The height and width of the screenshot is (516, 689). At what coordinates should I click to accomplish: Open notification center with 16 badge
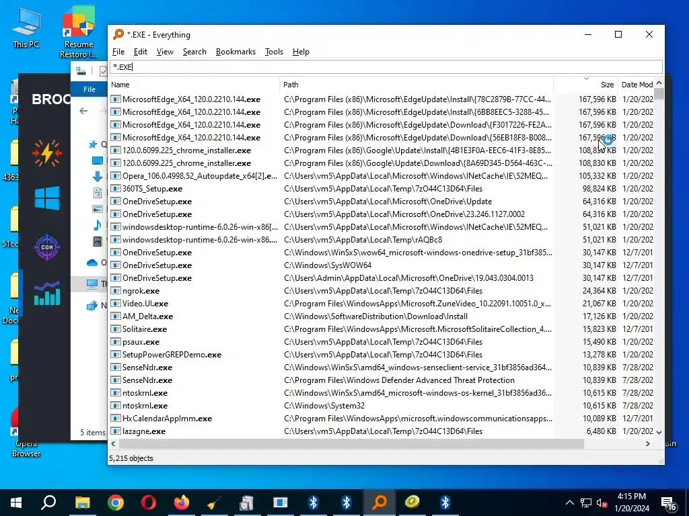pos(669,503)
